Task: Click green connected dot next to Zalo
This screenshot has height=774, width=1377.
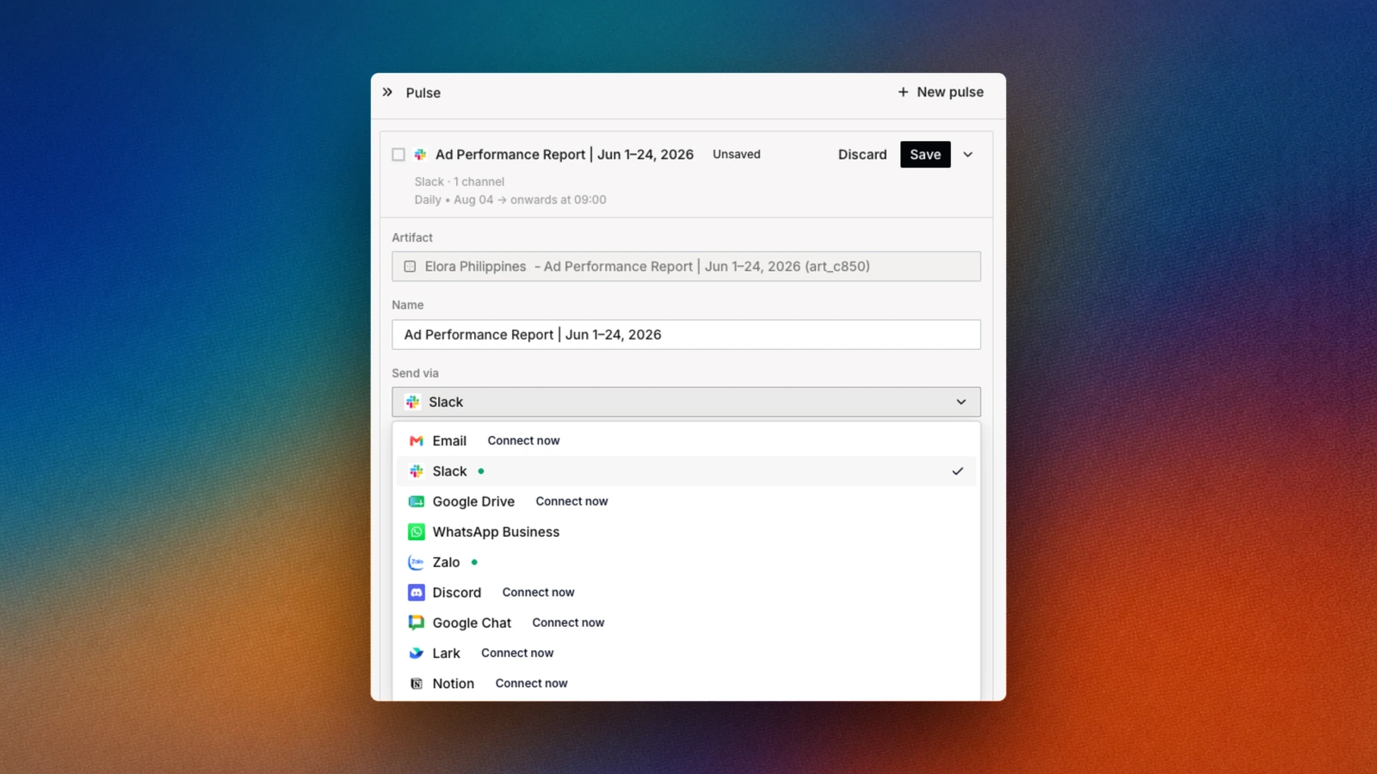Action: [474, 562]
